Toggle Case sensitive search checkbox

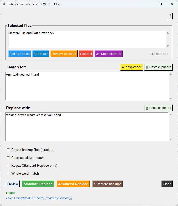click(x=8, y=158)
